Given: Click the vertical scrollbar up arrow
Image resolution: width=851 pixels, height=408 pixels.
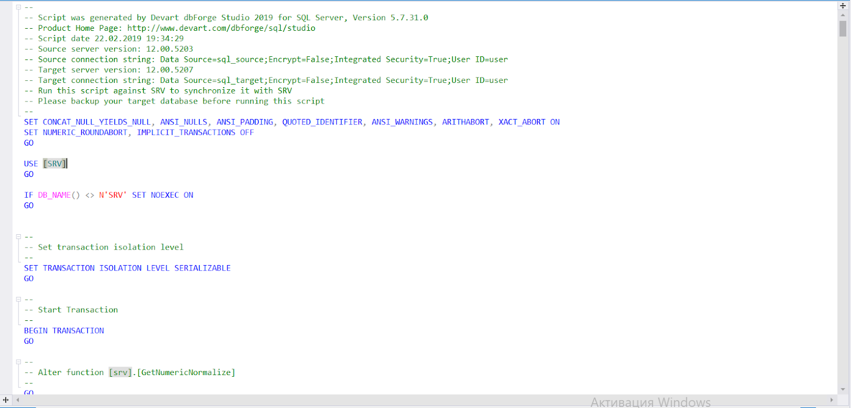Looking at the screenshot, I should pyautogui.click(x=843, y=15).
